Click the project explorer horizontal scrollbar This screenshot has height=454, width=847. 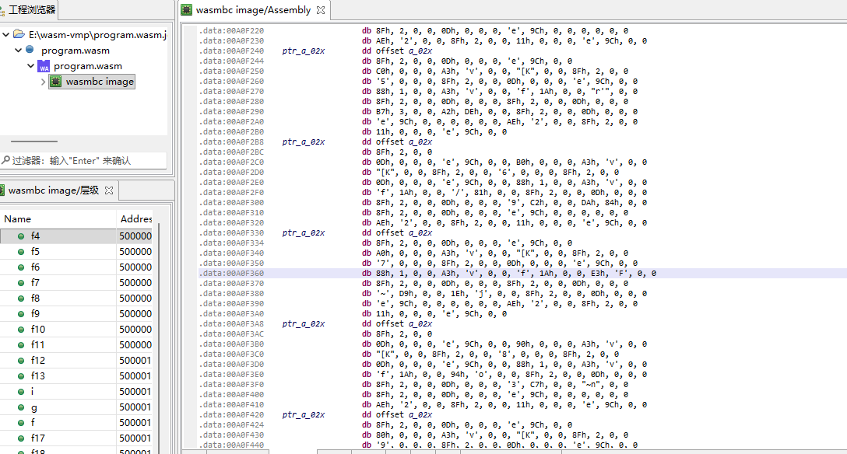[x=34, y=141]
